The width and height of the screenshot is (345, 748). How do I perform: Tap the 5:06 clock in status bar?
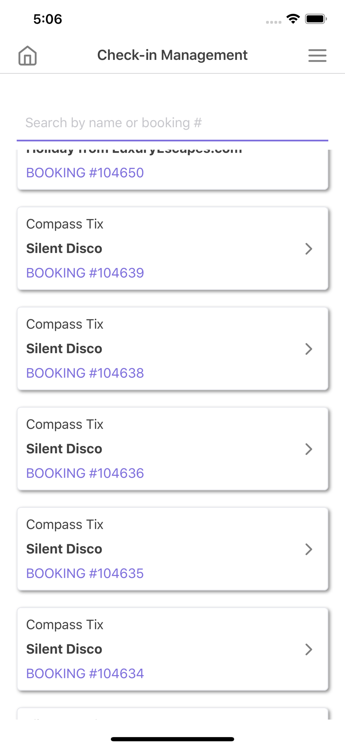point(48,19)
